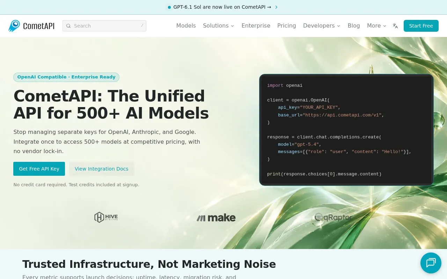Image resolution: width=447 pixels, height=279 pixels.
Task: Open the chat widget bubble
Action: tap(431, 263)
